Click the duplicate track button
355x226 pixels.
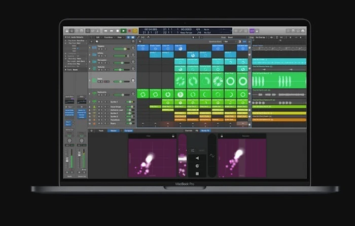[97, 41]
